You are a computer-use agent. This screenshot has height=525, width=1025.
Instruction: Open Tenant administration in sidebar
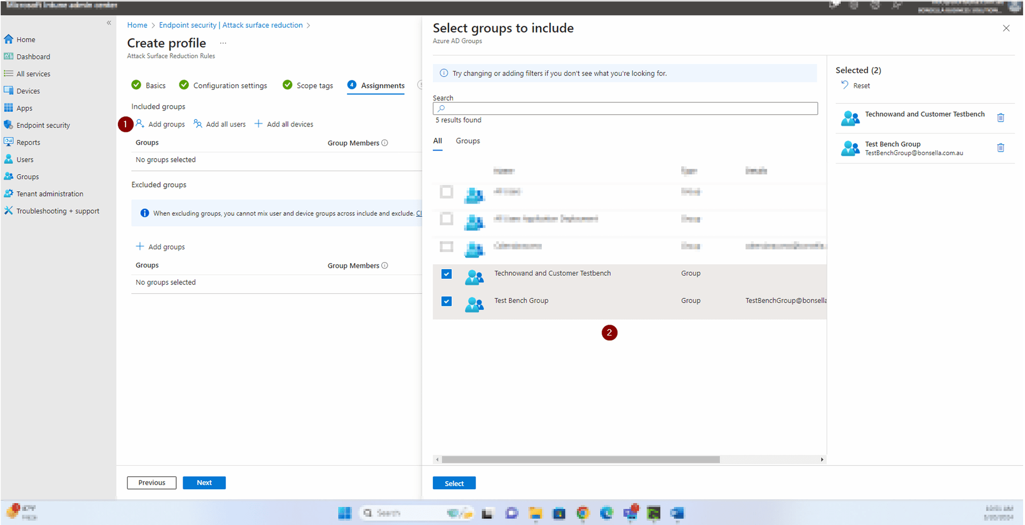point(50,193)
